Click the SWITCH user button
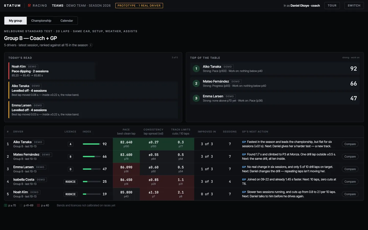368x230 pixels. pyautogui.click(x=354, y=6)
